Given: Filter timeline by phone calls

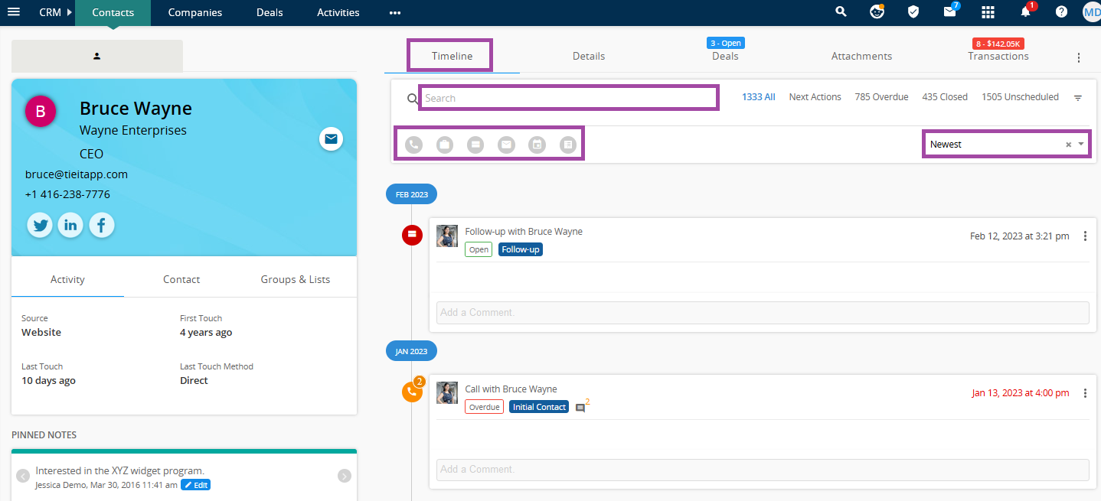Looking at the screenshot, I should (414, 145).
